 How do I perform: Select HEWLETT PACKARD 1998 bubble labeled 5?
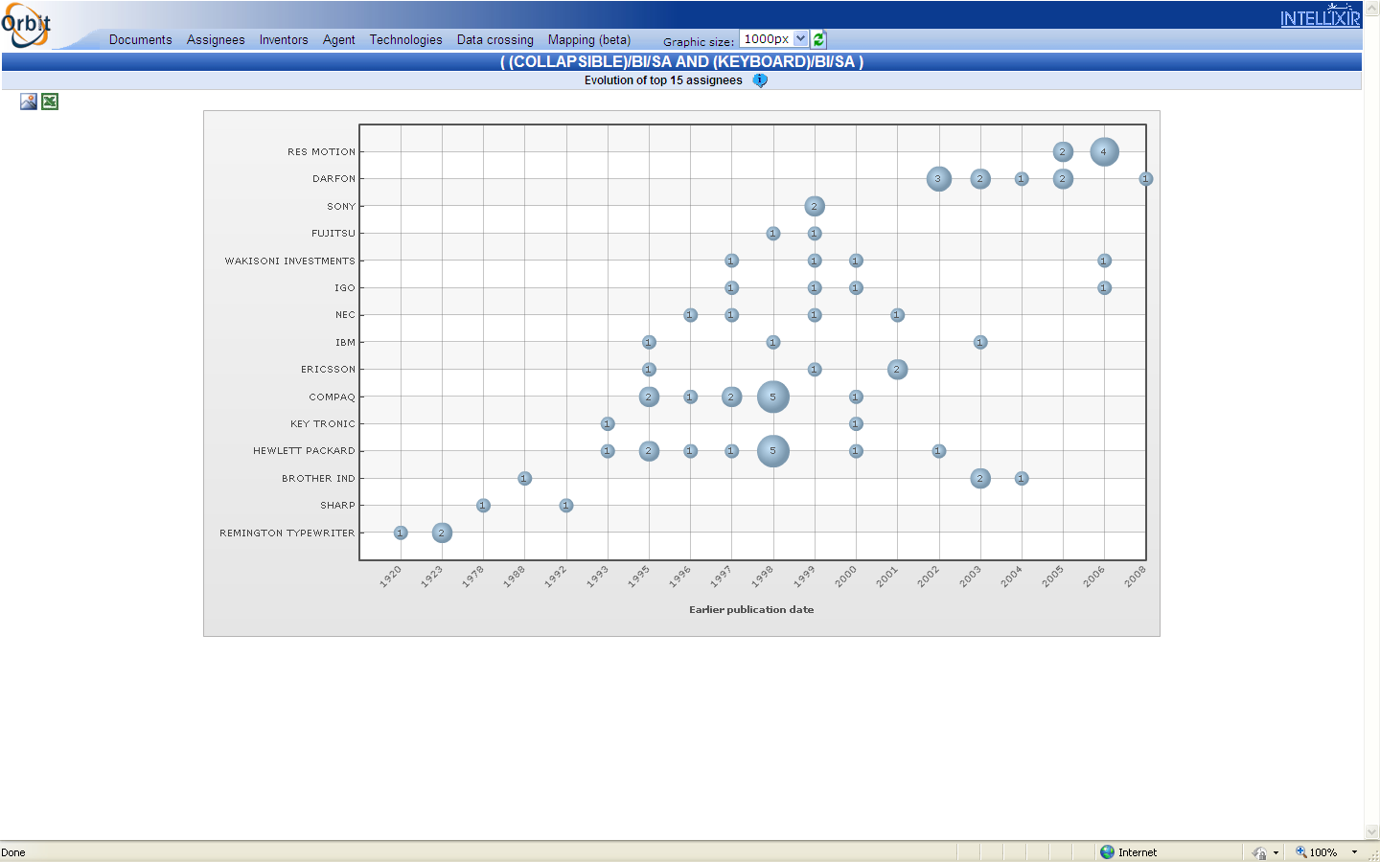[x=773, y=451]
